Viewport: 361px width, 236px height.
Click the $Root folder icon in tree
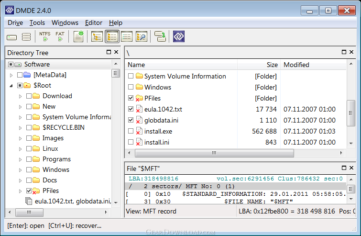27,85
